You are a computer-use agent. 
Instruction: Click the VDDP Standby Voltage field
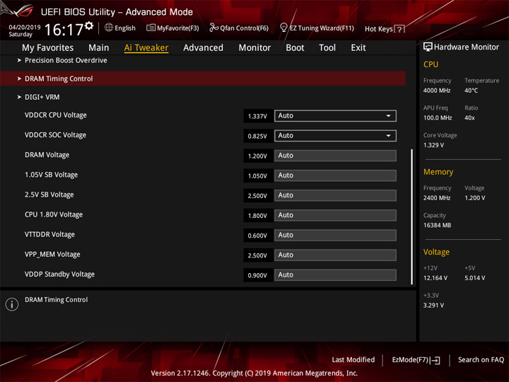(x=335, y=274)
